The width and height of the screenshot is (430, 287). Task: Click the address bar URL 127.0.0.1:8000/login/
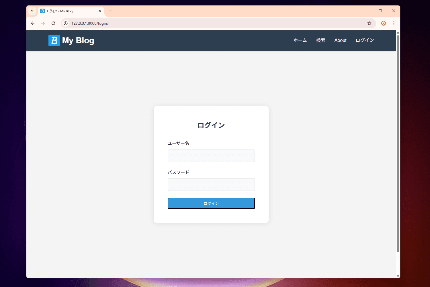90,23
